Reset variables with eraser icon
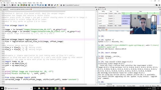 pyautogui.click(x=105, y=9)
